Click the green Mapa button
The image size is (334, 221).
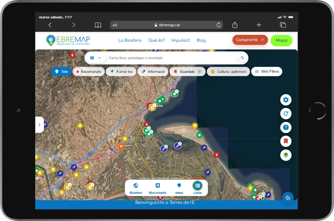pyautogui.click(x=281, y=40)
